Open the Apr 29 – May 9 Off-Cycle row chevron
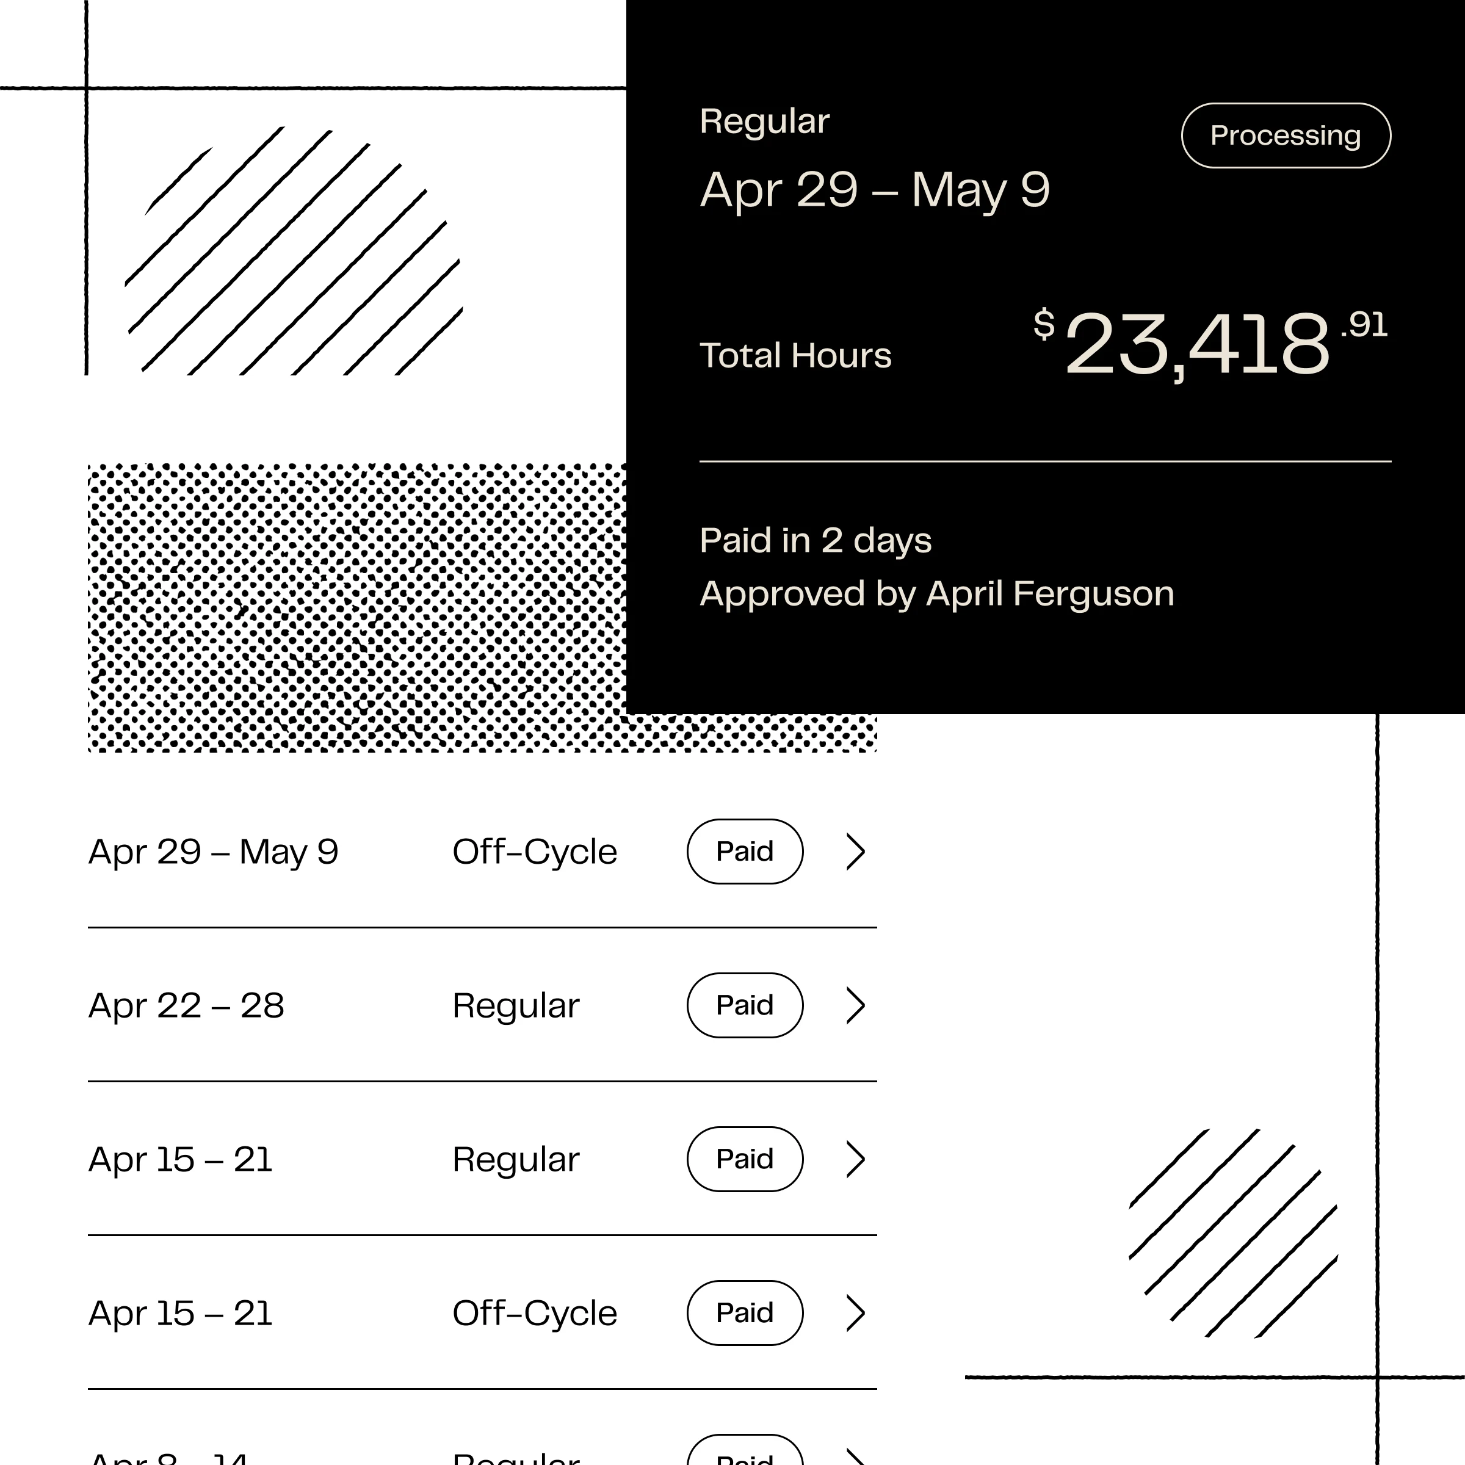The height and width of the screenshot is (1465, 1465). pyautogui.click(x=855, y=852)
